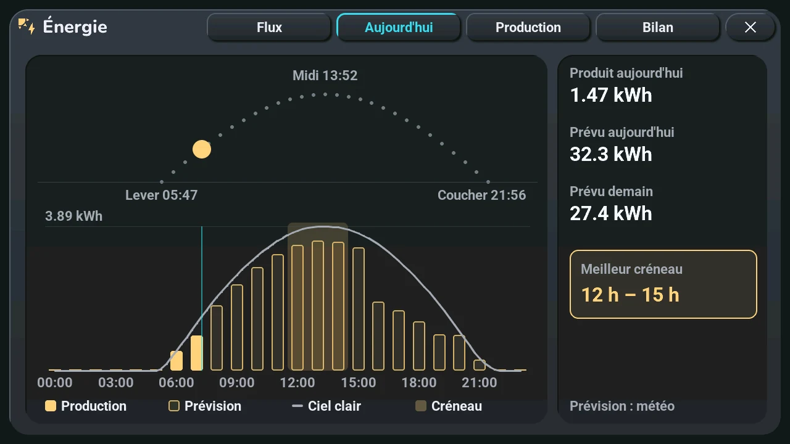Click the small forecast bar above 21:00

coord(480,365)
